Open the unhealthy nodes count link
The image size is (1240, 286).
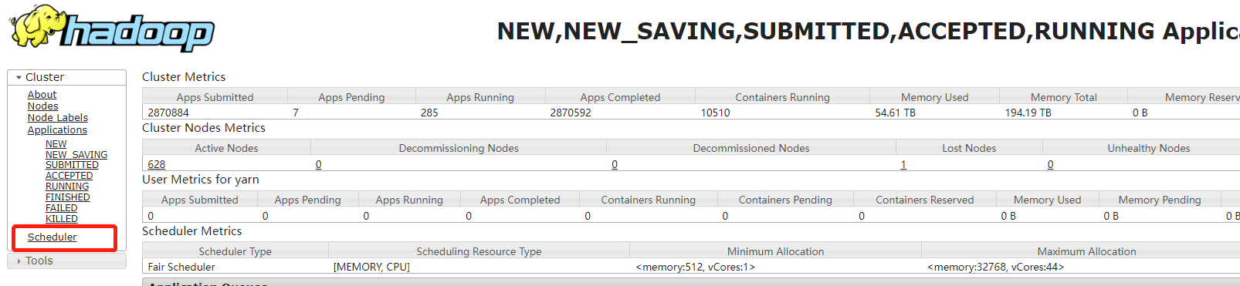pyautogui.click(x=1050, y=164)
